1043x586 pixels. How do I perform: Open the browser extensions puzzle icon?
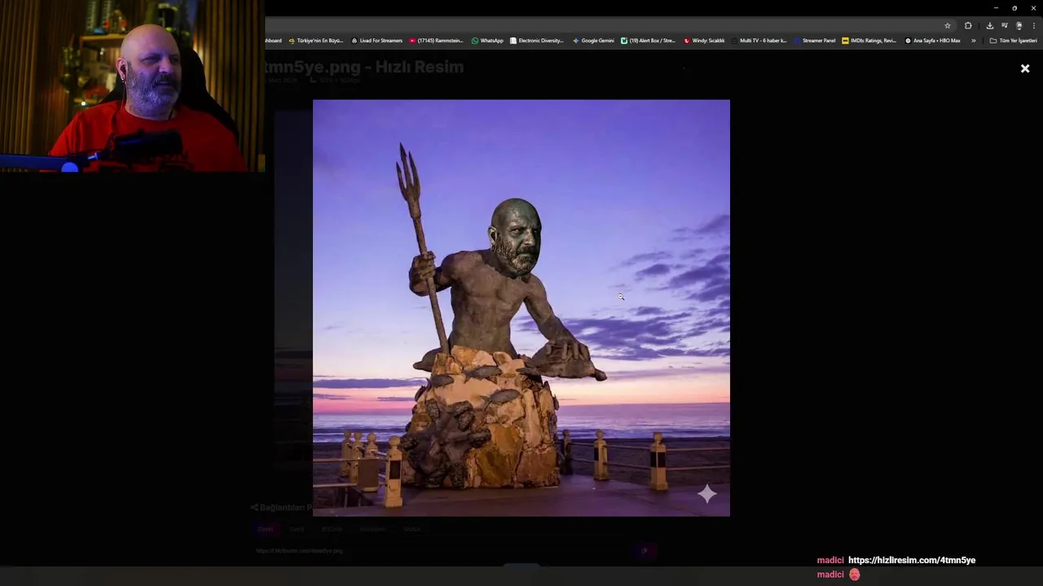[x=968, y=25]
